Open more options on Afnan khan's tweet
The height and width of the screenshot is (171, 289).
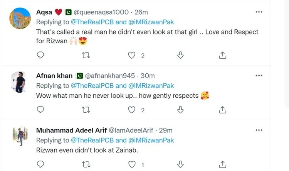259,76
